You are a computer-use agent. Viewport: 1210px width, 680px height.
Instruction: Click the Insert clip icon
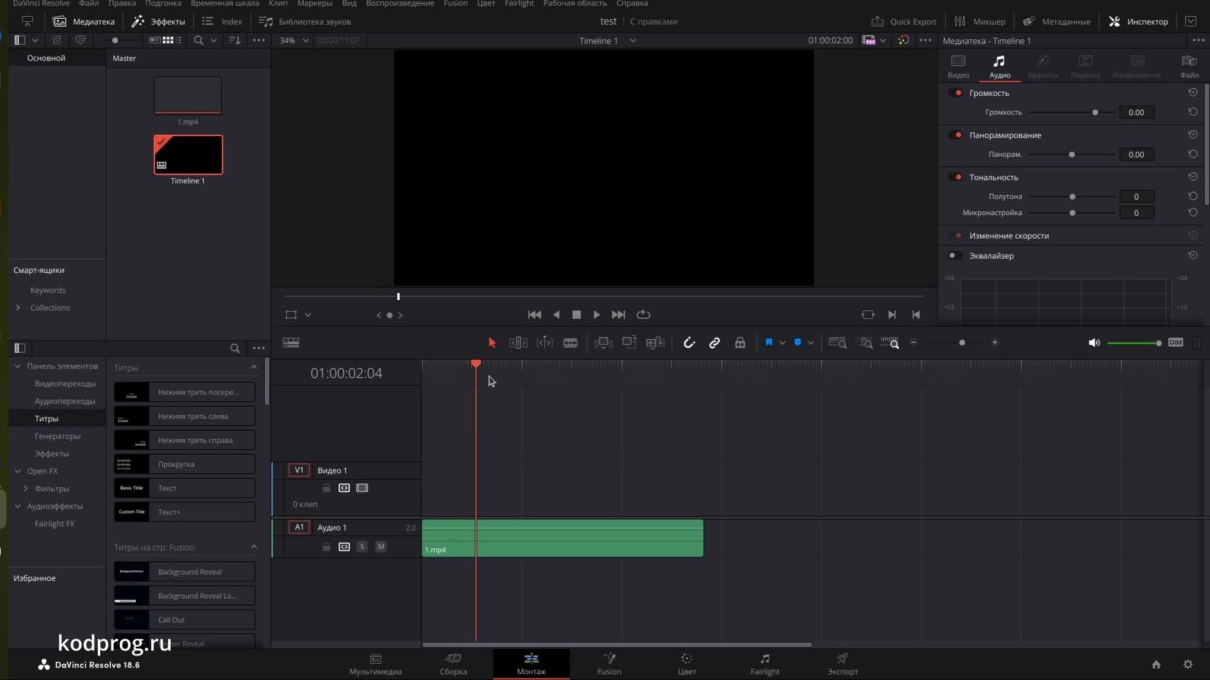click(x=603, y=343)
